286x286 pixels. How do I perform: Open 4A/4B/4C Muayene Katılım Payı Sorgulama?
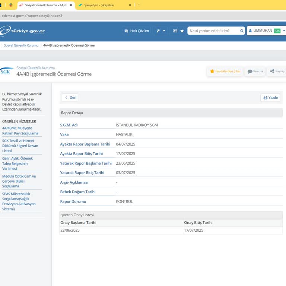(20, 131)
